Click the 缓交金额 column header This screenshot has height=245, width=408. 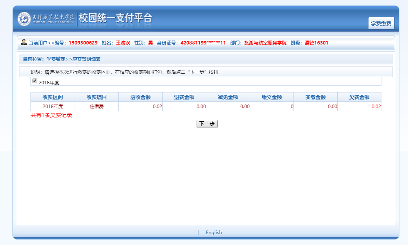(x=272, y=97)
